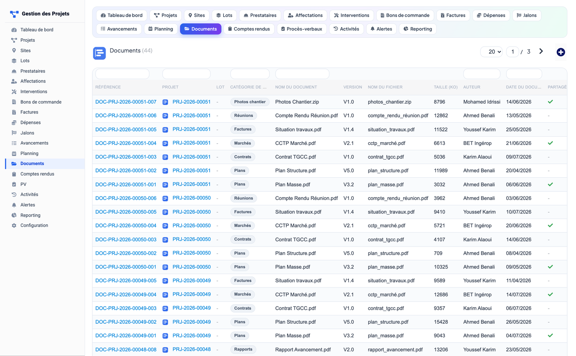The width and height of the screenshot is (576, 356).
Task: Switch to the Tableau de bord tab
Action: [x=122, y=16]
